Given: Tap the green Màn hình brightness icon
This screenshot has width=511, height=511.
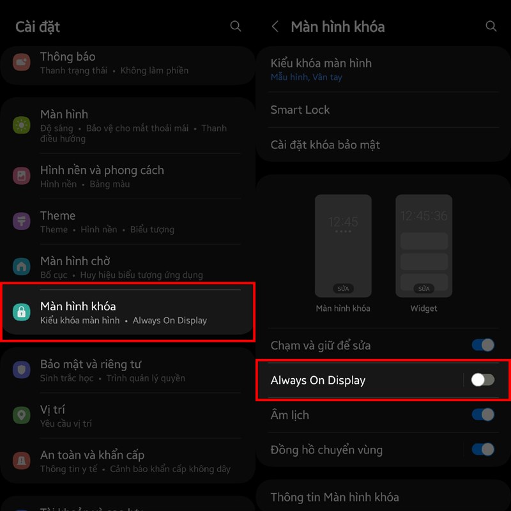Looking at the screenshot, I should point(22,125).
